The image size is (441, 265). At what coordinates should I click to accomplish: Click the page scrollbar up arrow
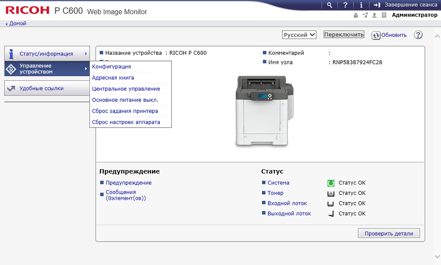point(437,36)
